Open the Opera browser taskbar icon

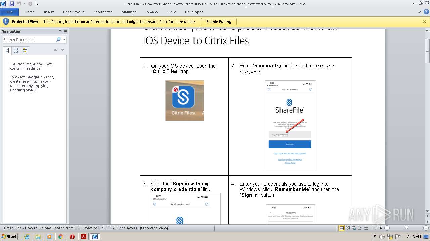[72, 237]
